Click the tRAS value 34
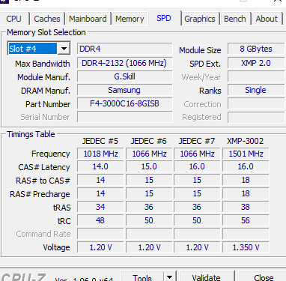 [x=100, y=207]
